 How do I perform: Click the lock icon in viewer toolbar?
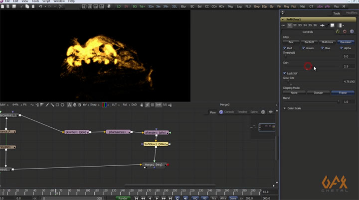coord(142,104)
